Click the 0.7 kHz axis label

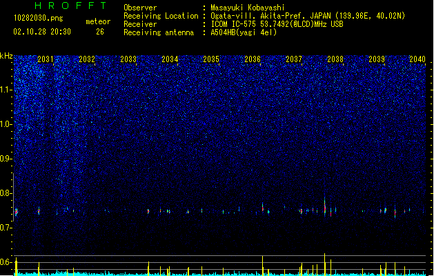pyautogui.click(x=6, y=228)
